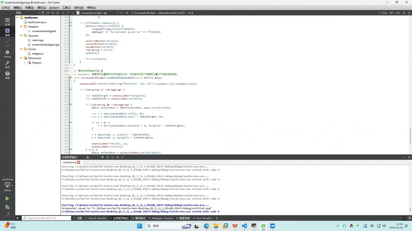Go back in editor navigation history
Viewport: 412px width, 231px height.
(x=63, y=13)
